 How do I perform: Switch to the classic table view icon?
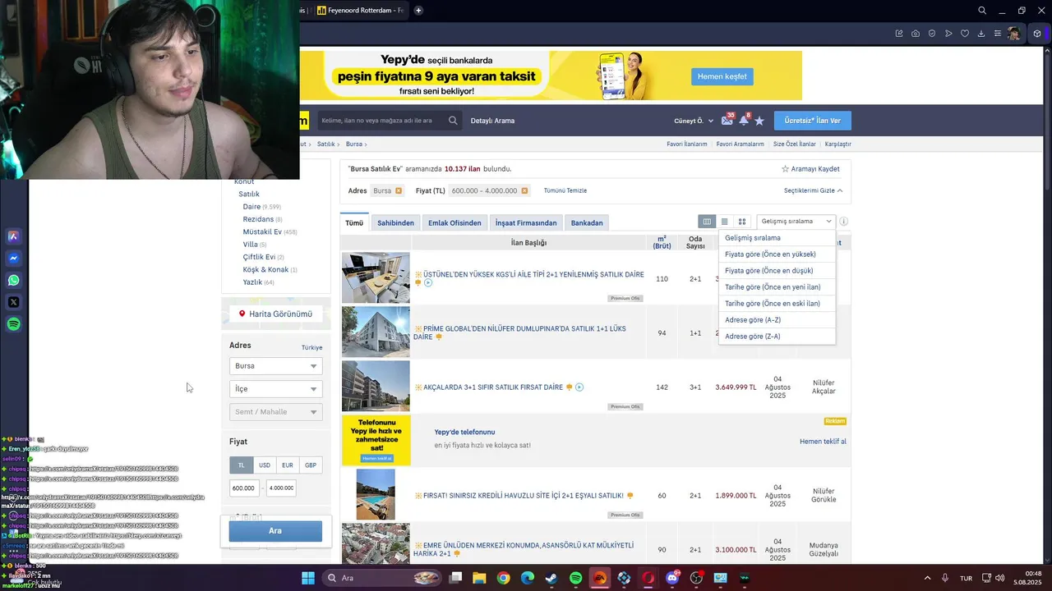coord(707,222)
